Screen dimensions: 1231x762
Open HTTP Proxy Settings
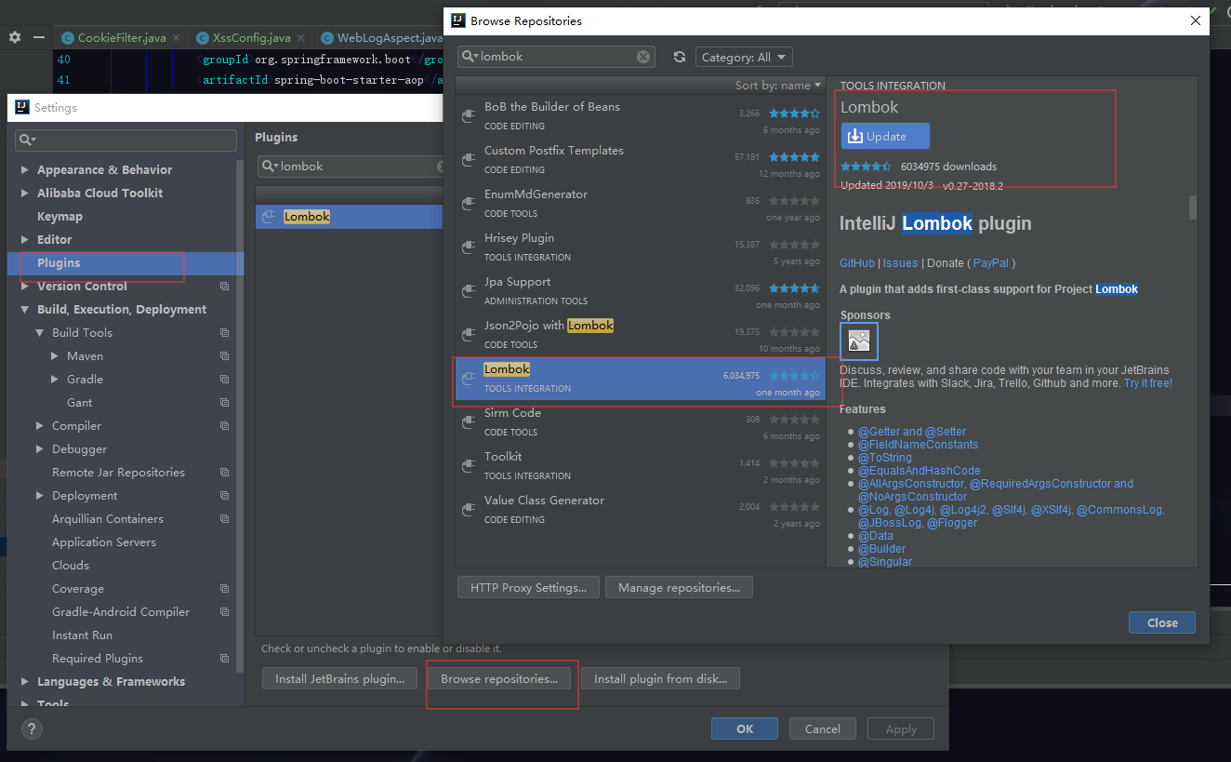(528, 588)
